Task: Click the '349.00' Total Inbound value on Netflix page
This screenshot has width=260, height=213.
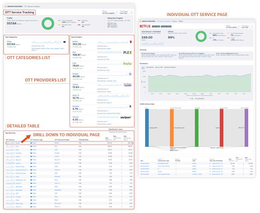Action: (x=147, y=37)
